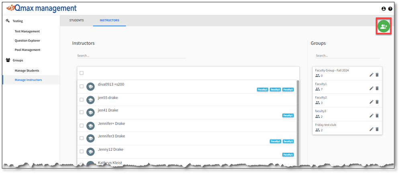Open the user account icon
The height and width of the screenshot is (174, 400).
tap(384, 9)
